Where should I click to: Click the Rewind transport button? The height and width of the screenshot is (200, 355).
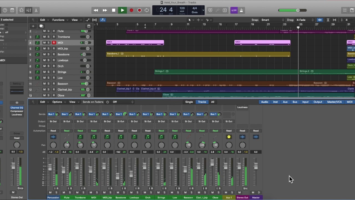(x=96, y=10)
